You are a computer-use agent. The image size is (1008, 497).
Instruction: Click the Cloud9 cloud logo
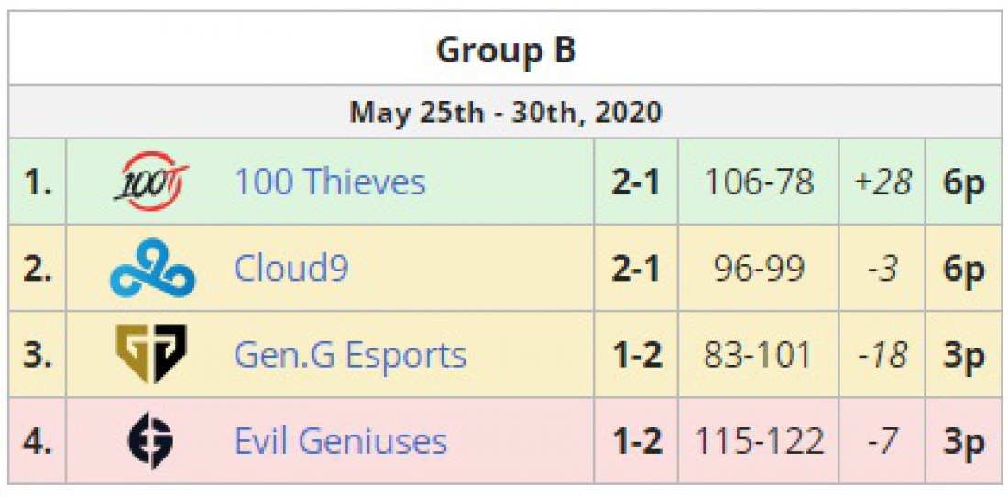click(152, 268)
